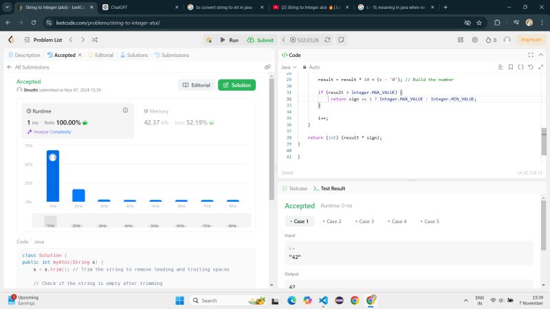The width and height of the screenshot is (550, 309).
Task: Go to the previous problem arrow
Action: click(x=71, y=40)
